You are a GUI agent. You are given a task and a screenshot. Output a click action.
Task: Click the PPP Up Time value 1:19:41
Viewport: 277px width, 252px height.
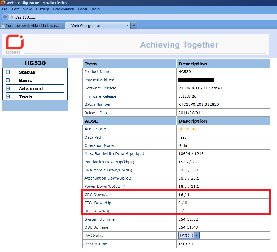[x=186, y=244]
